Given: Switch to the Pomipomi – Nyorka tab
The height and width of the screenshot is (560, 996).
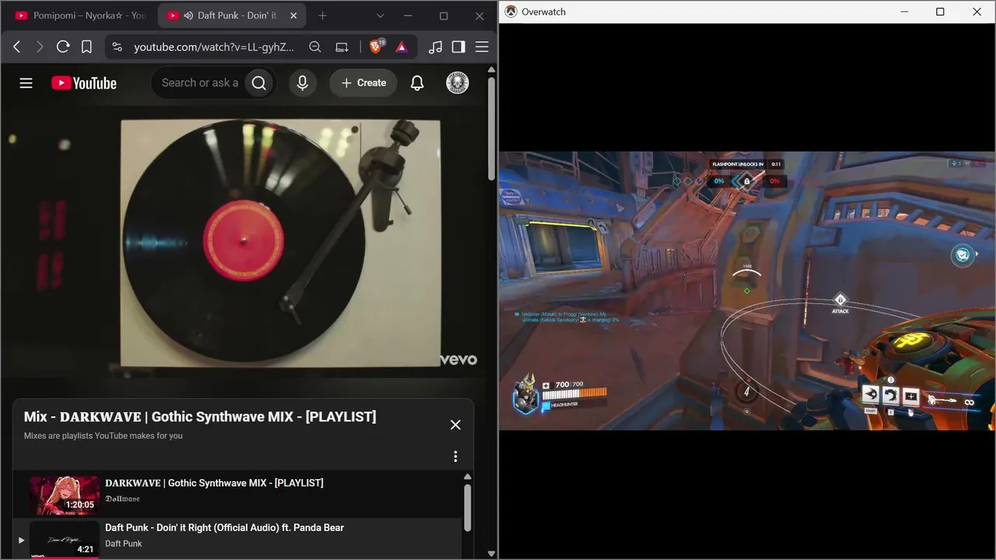Looking at the screenshot, I should 80,16.
